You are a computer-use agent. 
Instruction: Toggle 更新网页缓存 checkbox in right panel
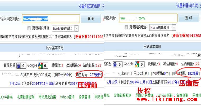tap(126, 27)
